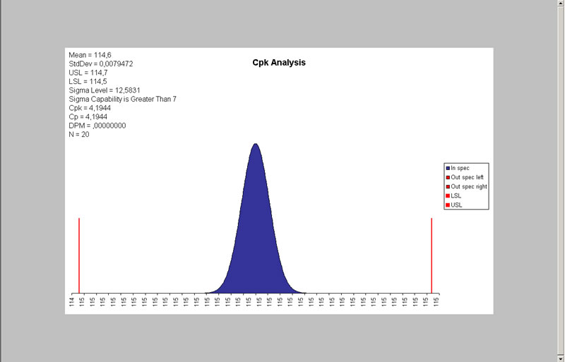
Task: Click the N = 20 sample size text
Action: (x=79, y=135)
